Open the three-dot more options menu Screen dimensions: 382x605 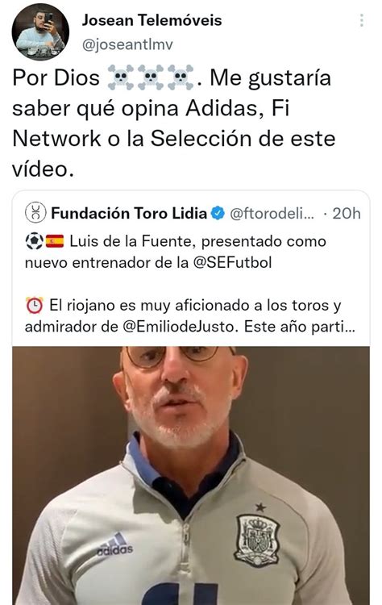362,20
